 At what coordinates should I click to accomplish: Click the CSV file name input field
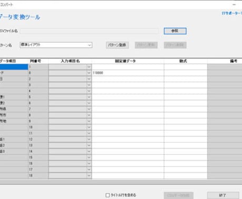(x=89, y=31)
